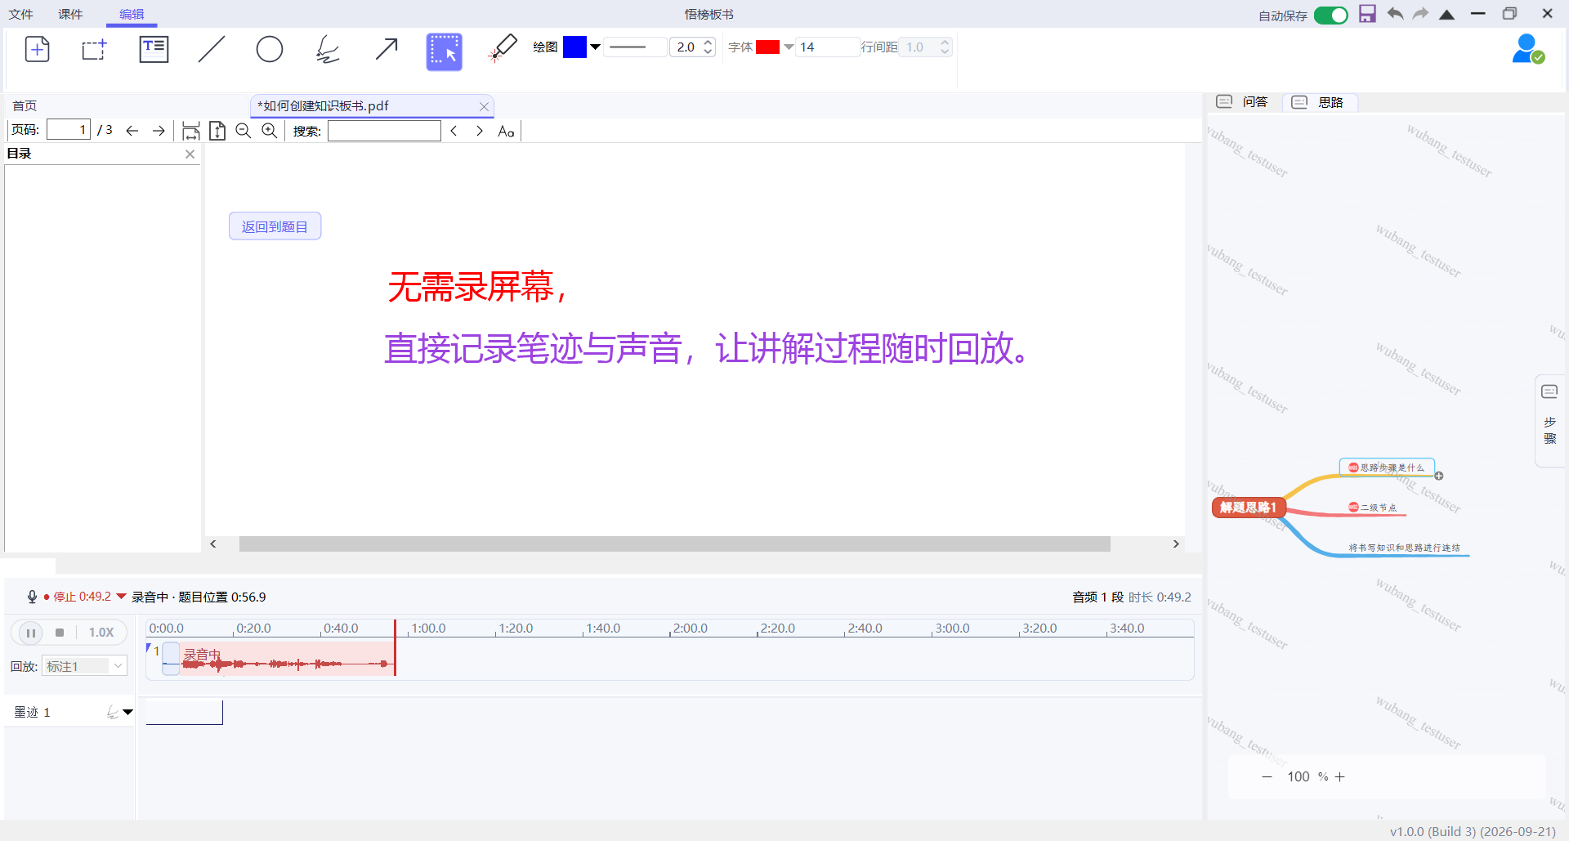Expand the 回放 标注1 combo box
1569x841 pixels.
(x=85, y=666)
